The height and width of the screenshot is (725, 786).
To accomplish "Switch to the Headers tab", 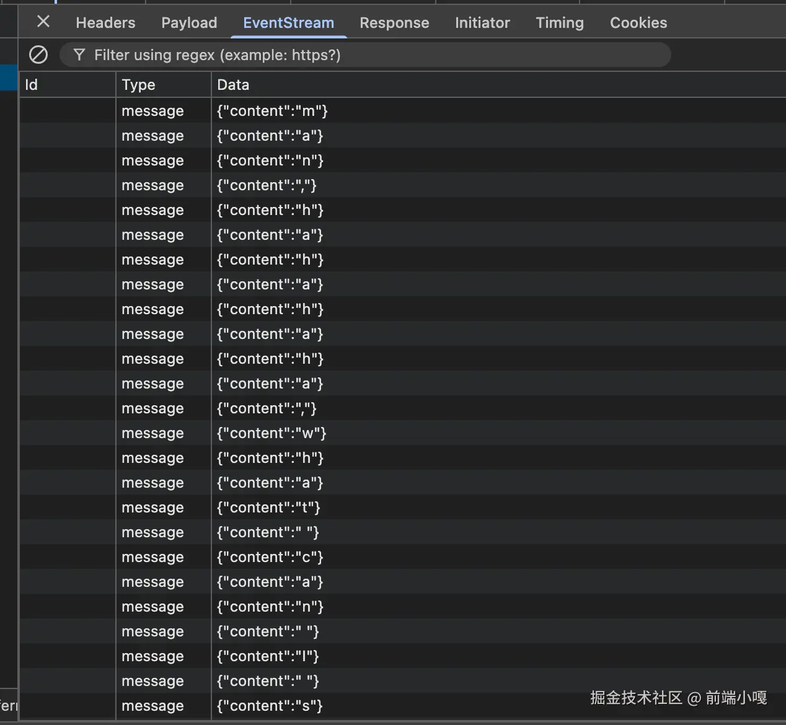I will point(105,23).
